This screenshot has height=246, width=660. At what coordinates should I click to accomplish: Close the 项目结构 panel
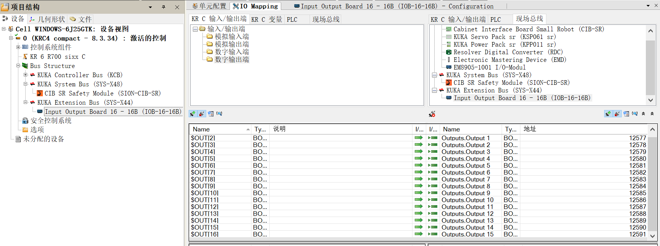pyautogui.click(x=177, y=7)
